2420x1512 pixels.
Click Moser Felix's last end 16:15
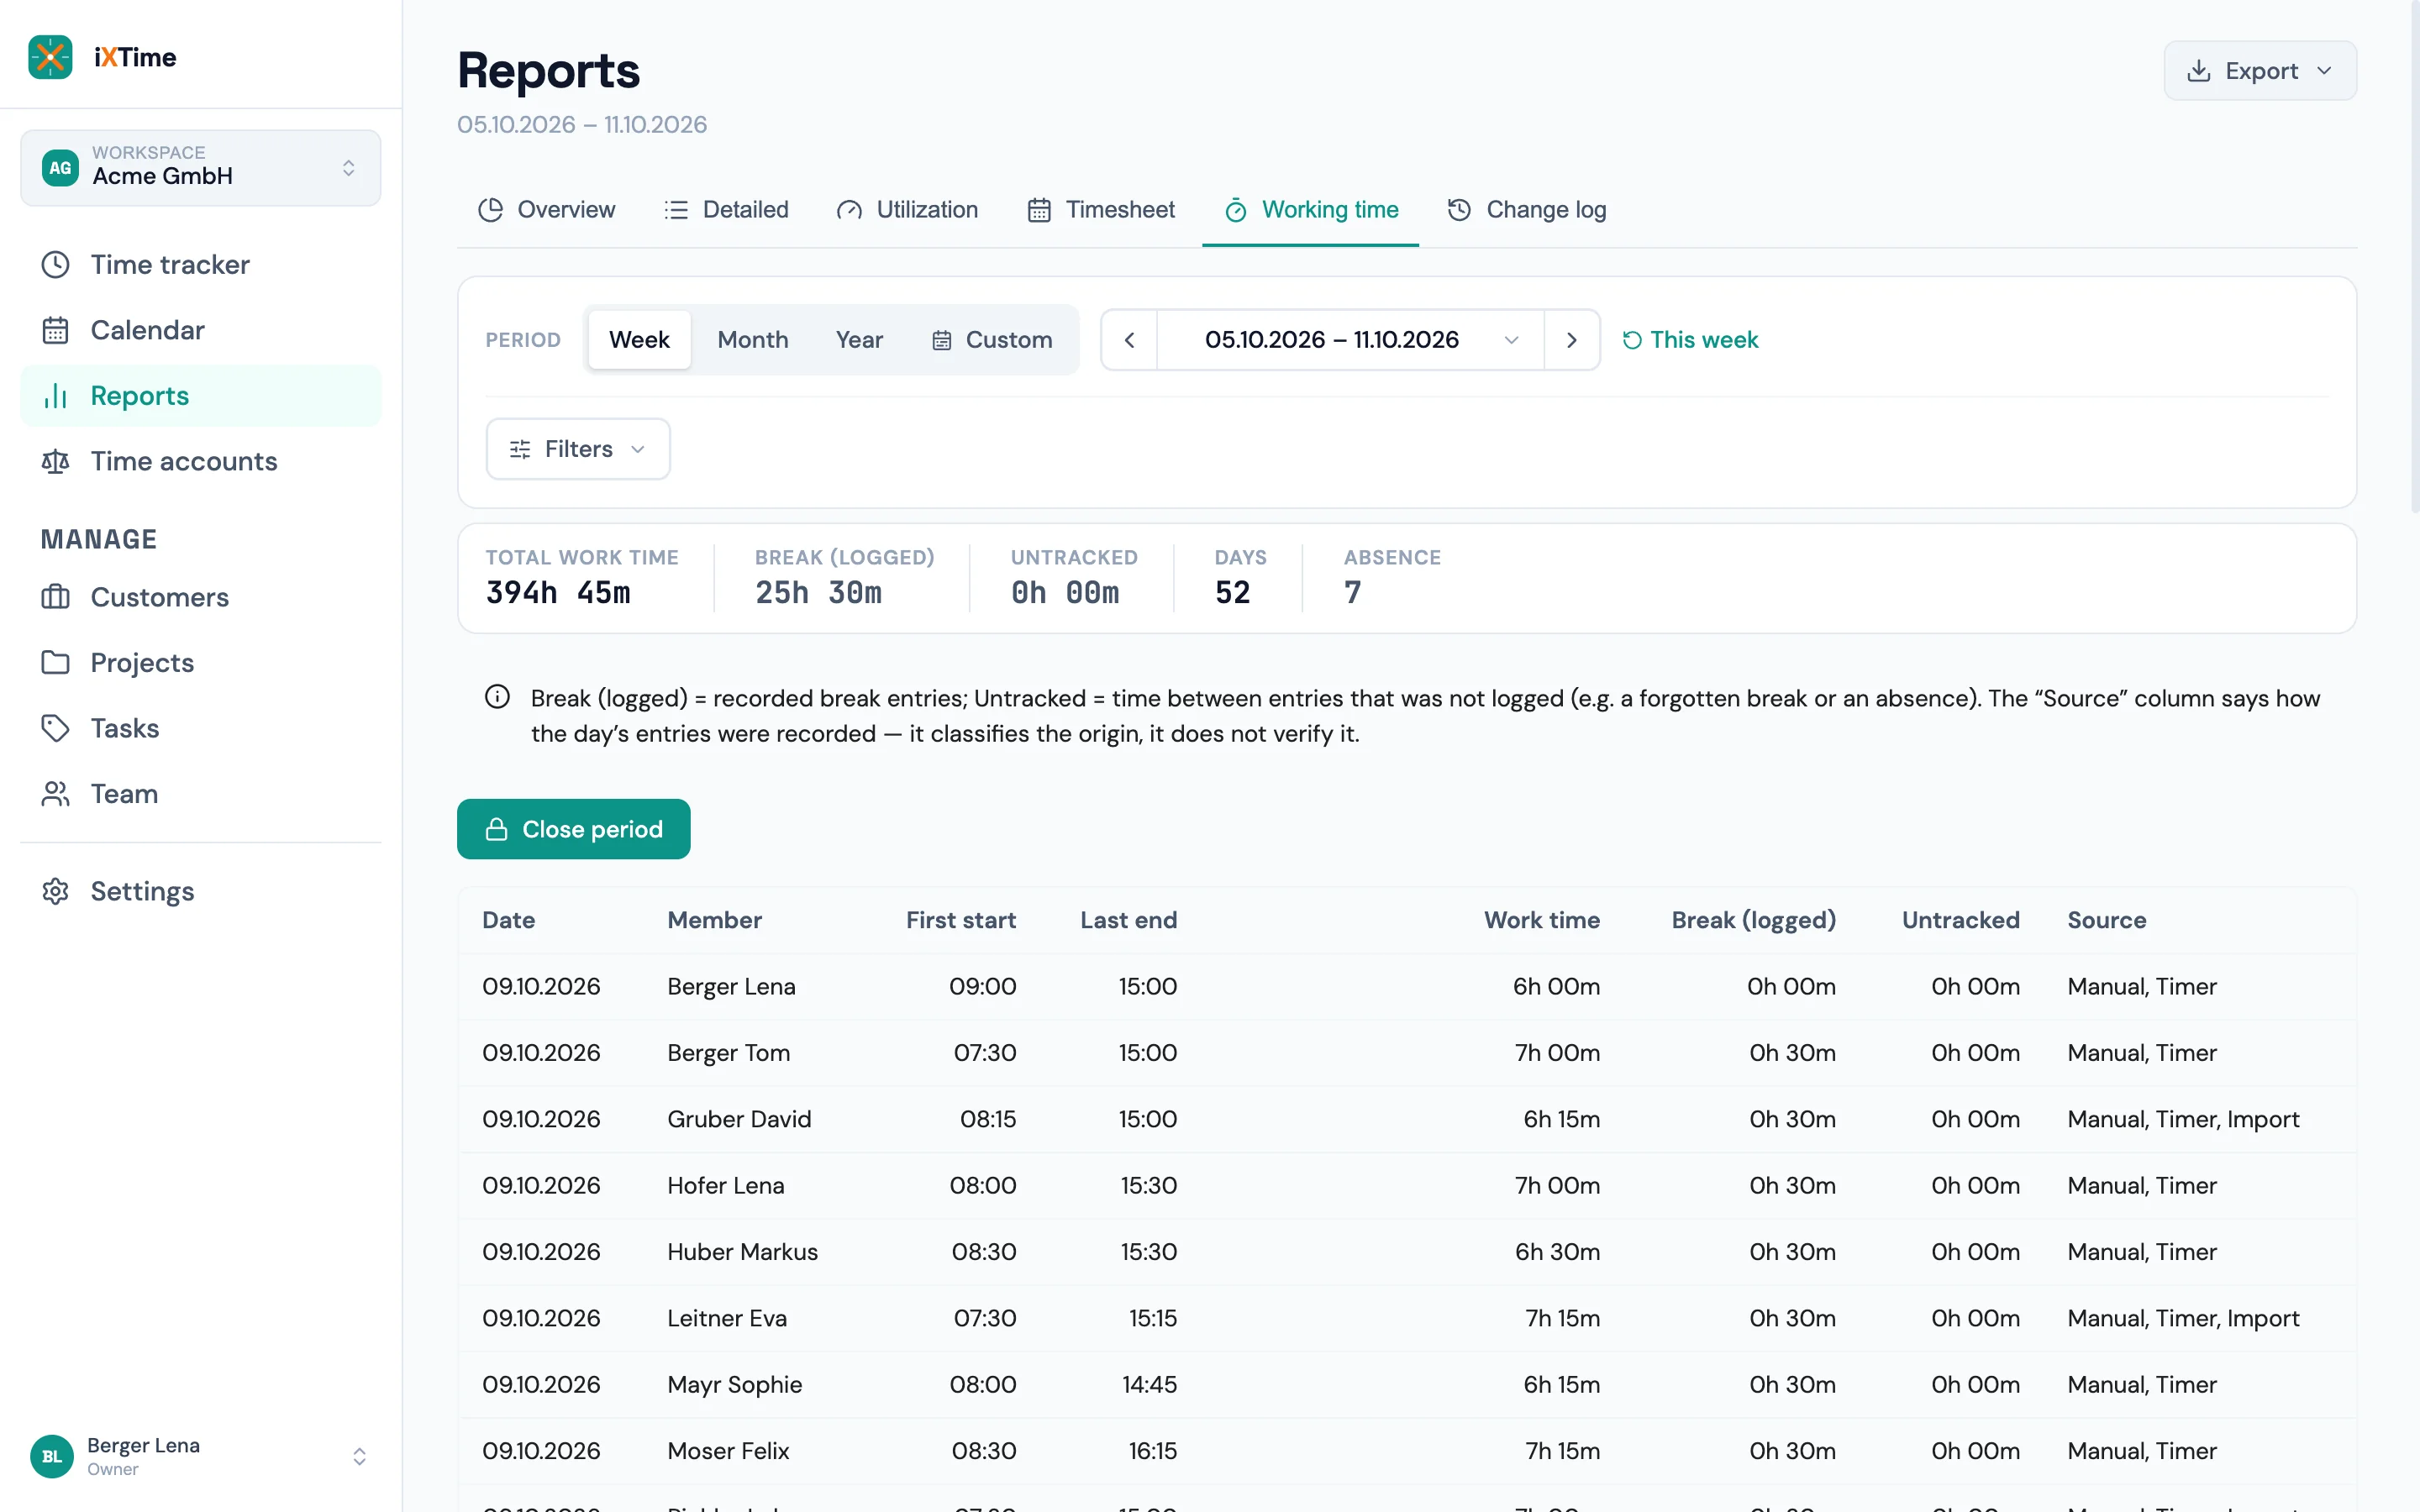[1152, 1451]
